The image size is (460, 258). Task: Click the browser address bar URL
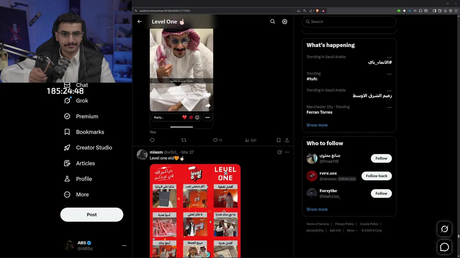tap(165, 11)
